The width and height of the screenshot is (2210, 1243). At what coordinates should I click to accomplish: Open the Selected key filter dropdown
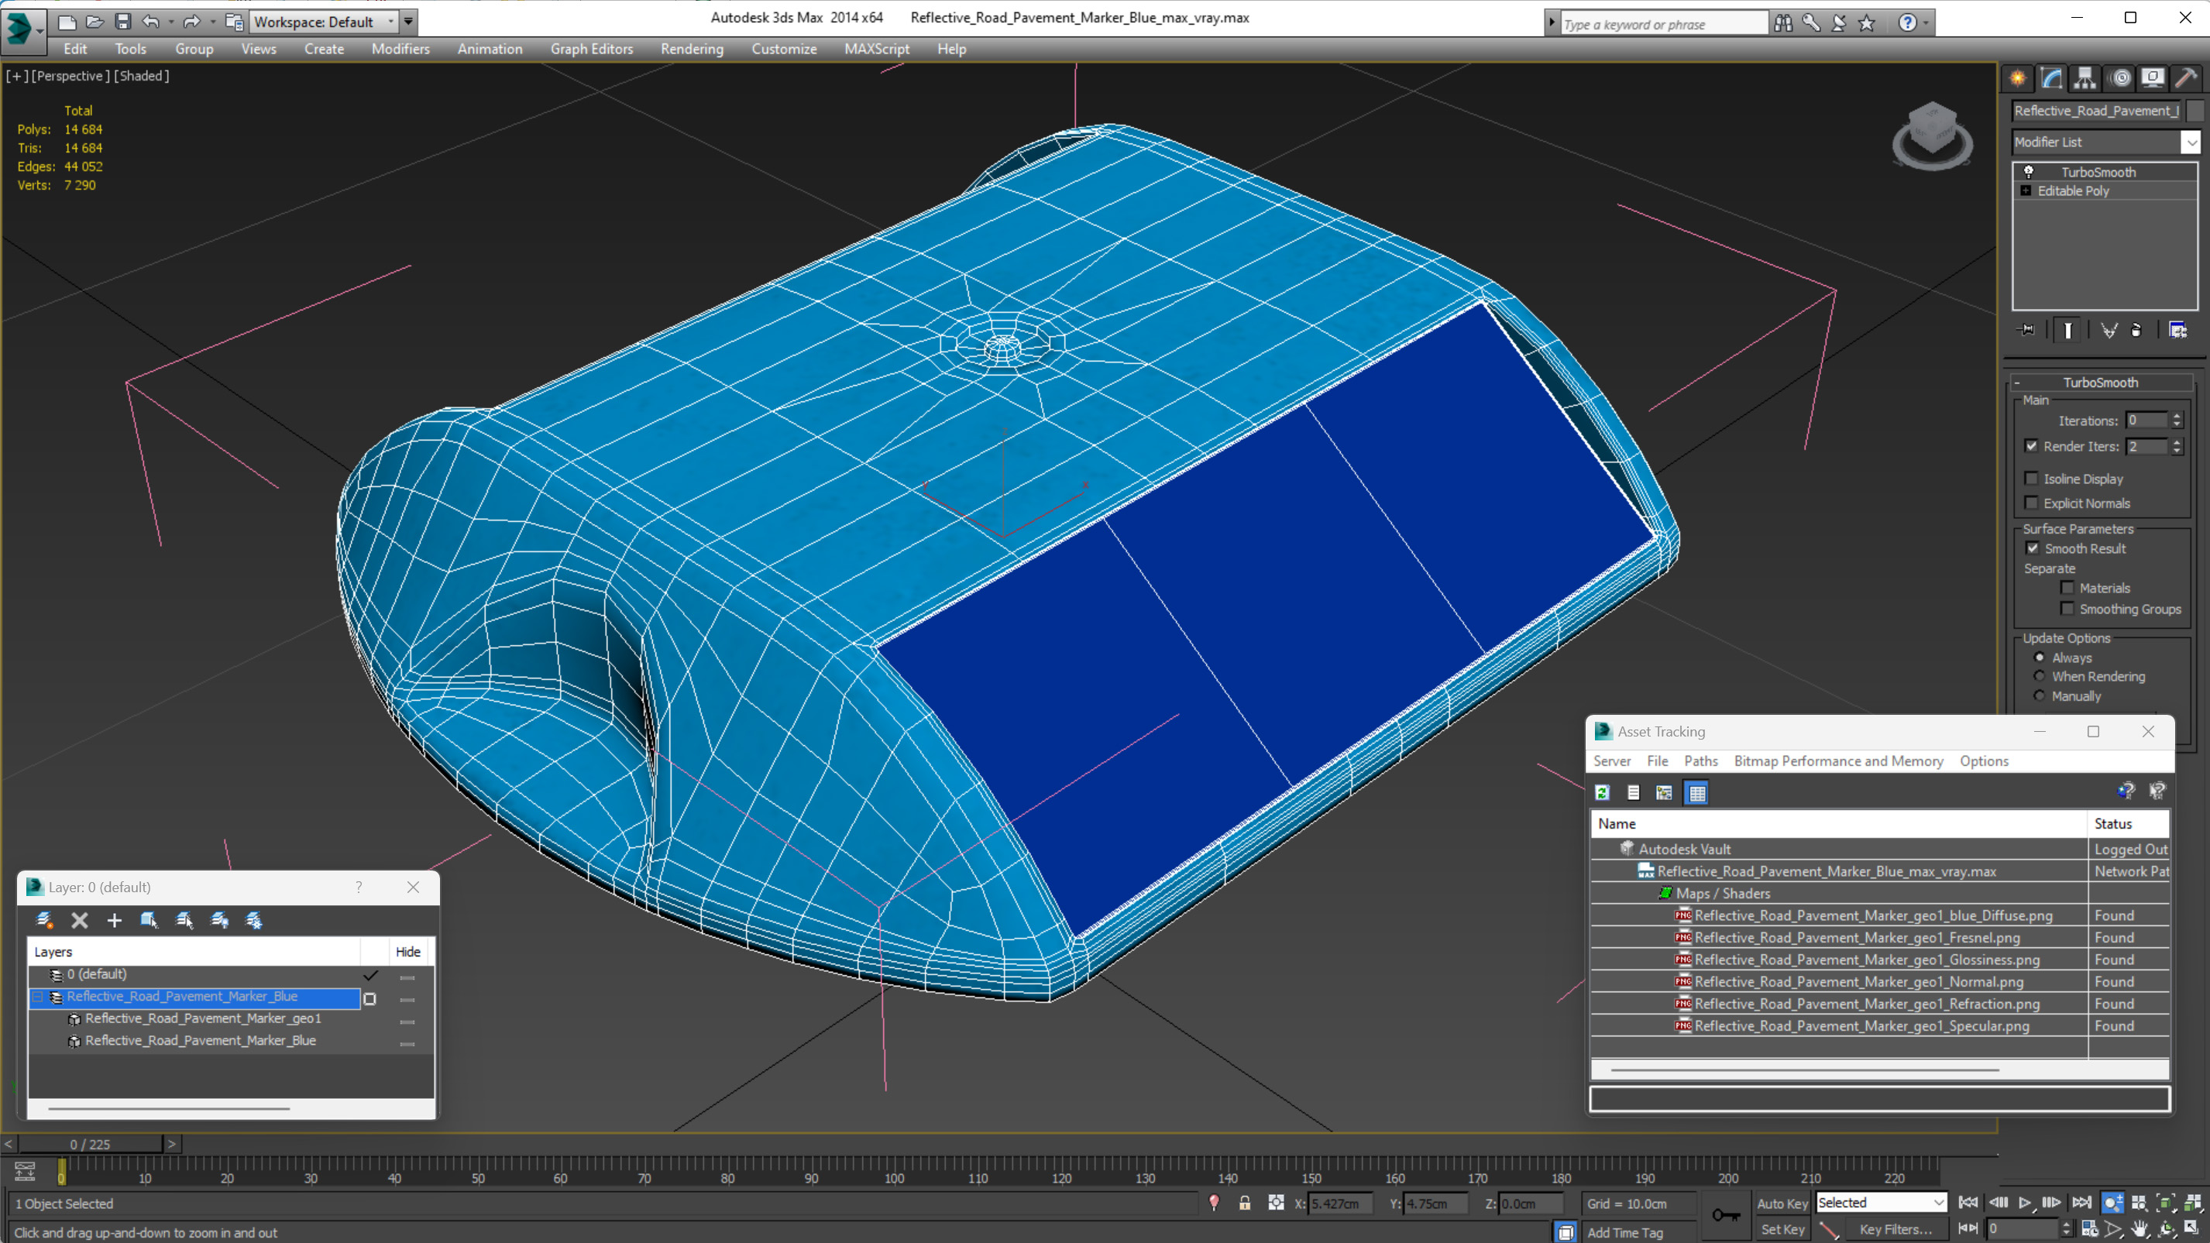(1881, 1203)
